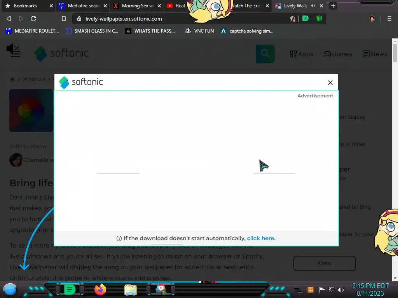Click the taskbar clock 3:15 PM EDT
398x298 pixels.
(370, 289)
